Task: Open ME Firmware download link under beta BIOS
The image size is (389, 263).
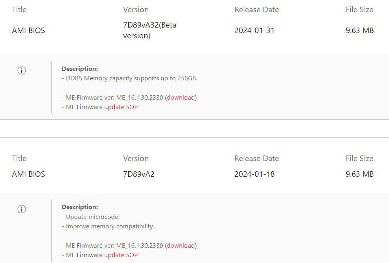Action: tap(181, 97)
